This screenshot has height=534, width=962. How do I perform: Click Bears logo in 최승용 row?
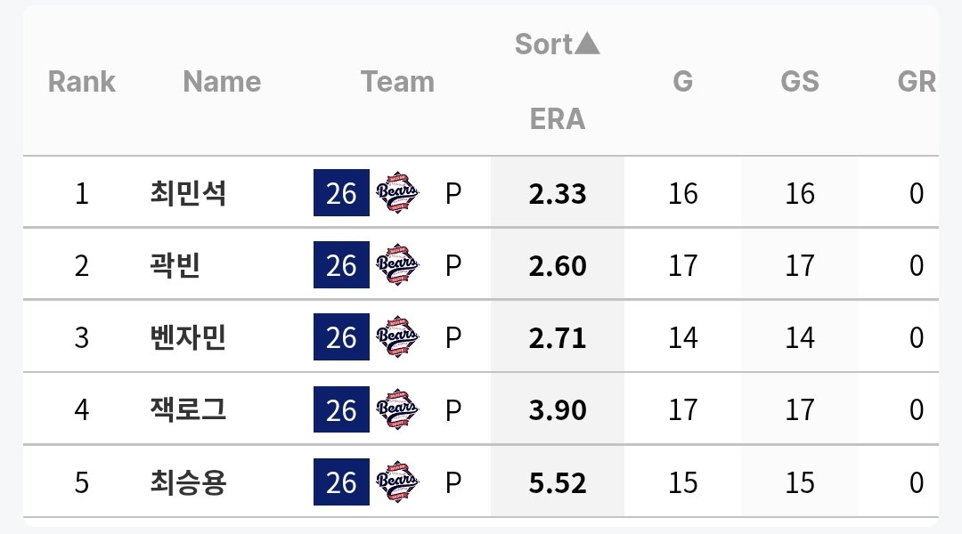(397, 481)
